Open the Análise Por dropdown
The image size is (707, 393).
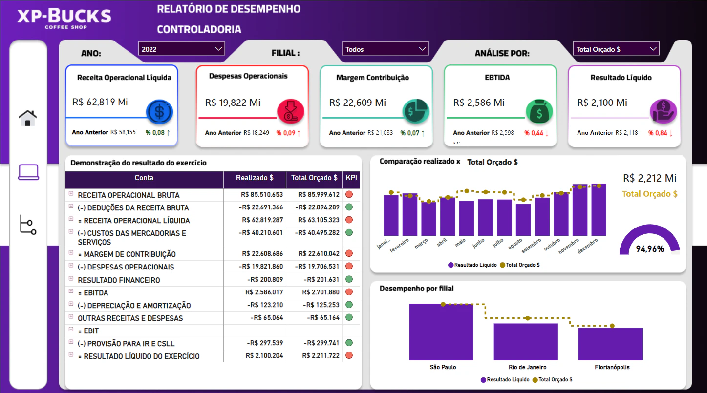pos(616,49)
